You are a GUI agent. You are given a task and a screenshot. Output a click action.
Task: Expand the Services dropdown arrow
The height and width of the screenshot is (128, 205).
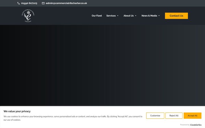coord(118,16)
